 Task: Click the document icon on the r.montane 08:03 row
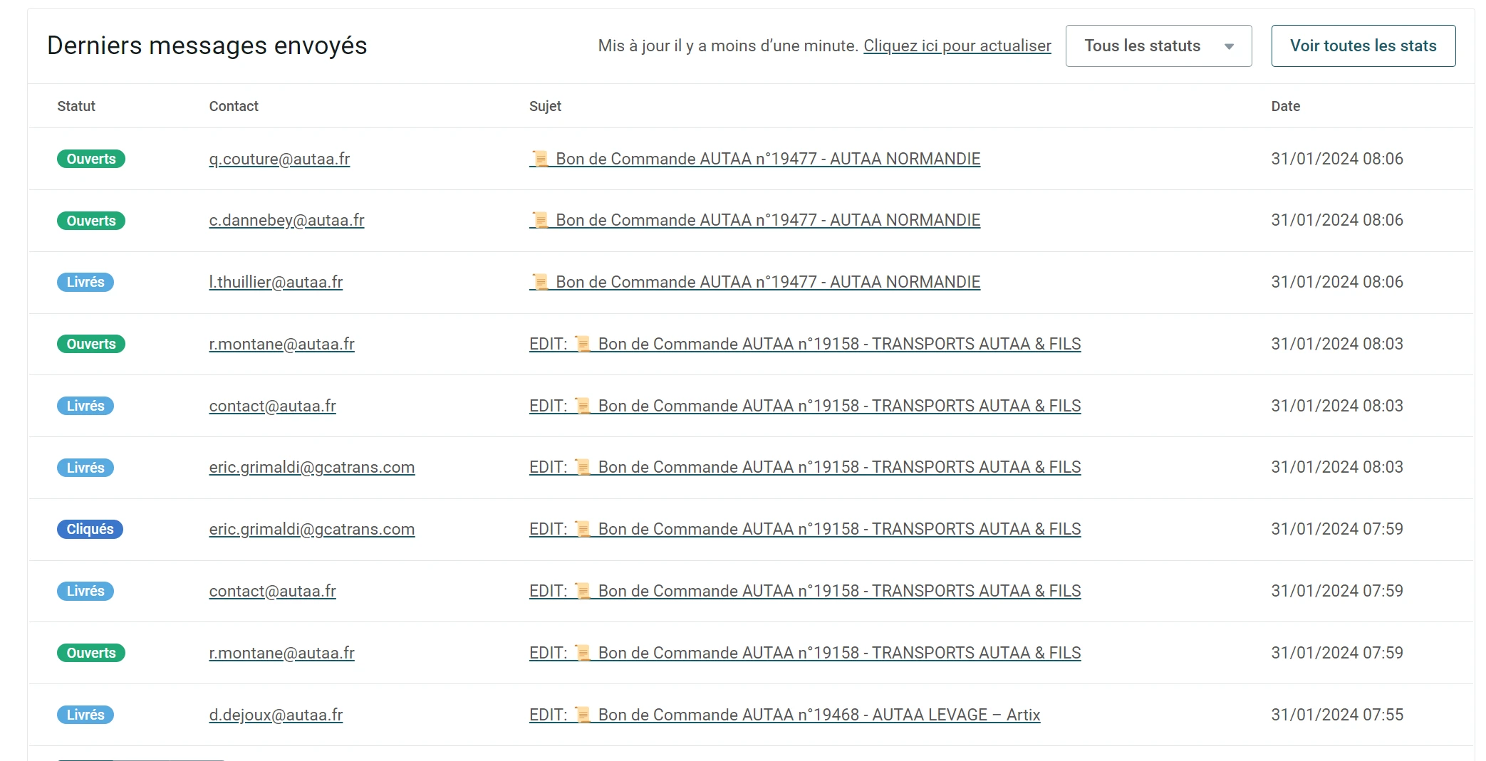click(x=583, y=344)
